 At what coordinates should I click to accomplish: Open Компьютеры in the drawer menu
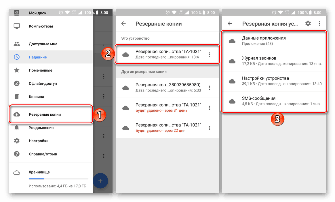click(x=51, y=26)
